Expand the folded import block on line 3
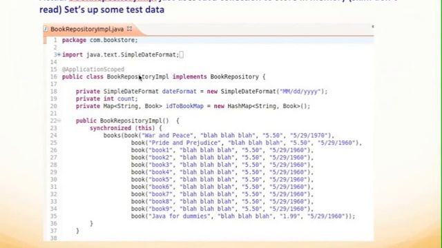The image size is (442, 248). click(59, 54)
